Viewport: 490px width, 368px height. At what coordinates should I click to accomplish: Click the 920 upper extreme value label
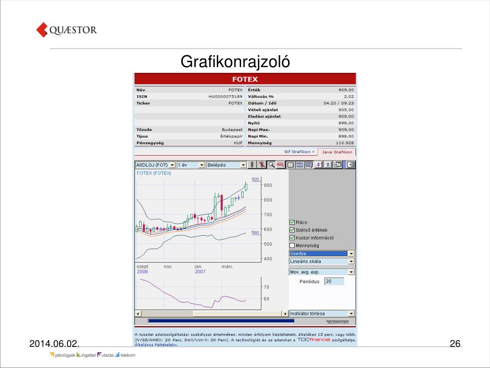[256, 179]
